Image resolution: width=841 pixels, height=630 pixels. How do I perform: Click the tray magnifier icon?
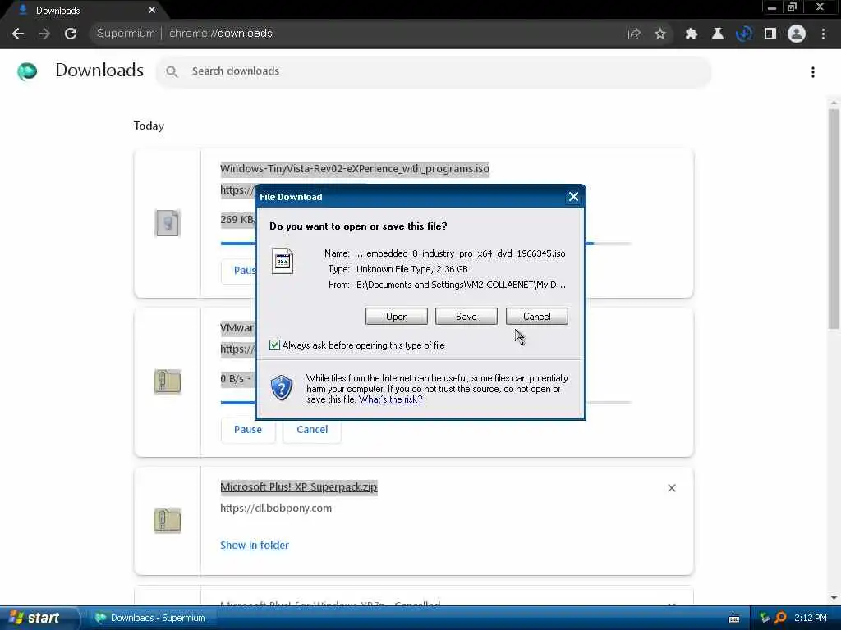pyautogui.click(x=780, y=618)
